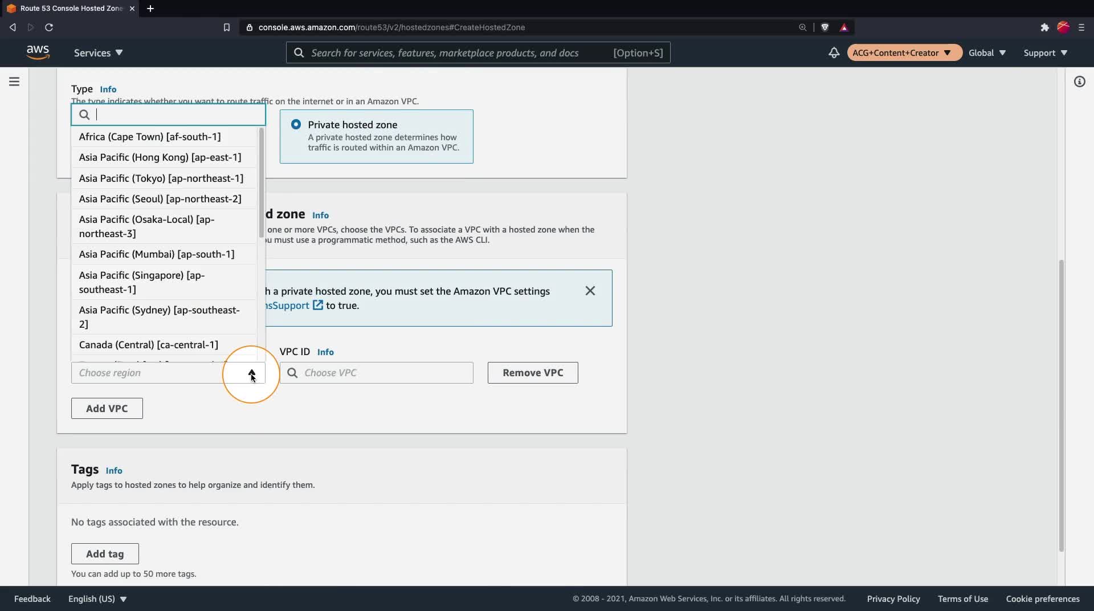The width and height of the screenshot is (1094, 611).
Task: Click the Brave rewards triangle icon
Action: point(844,27)
